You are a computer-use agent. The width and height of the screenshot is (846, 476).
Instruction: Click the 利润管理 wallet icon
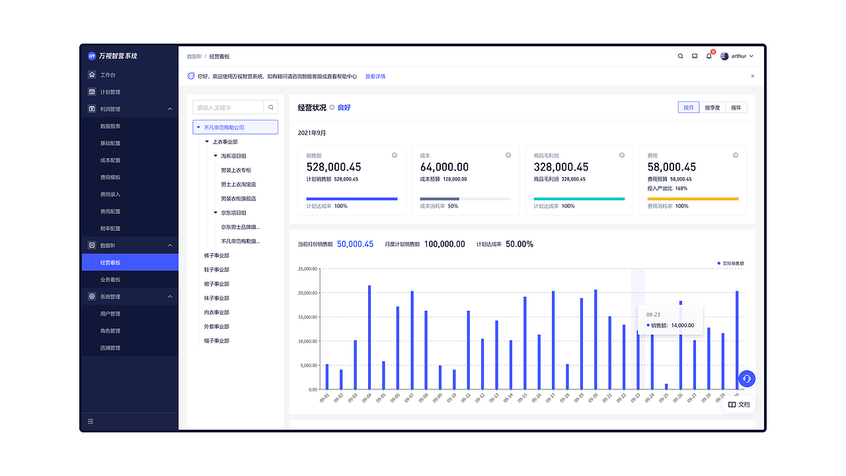click(93, 109)
